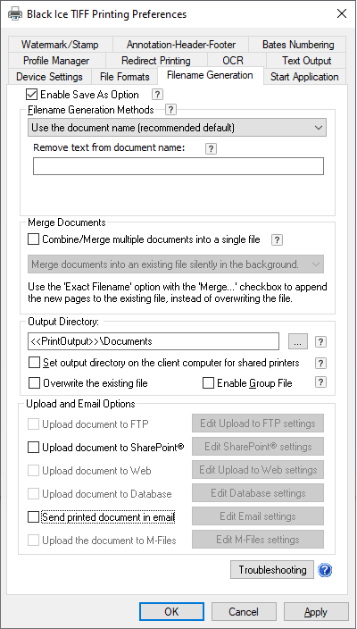
Task: Open the Bates Numbering tab
Action: (298, 45)
